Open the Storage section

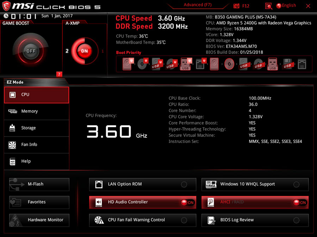click(x=37, y=128)
